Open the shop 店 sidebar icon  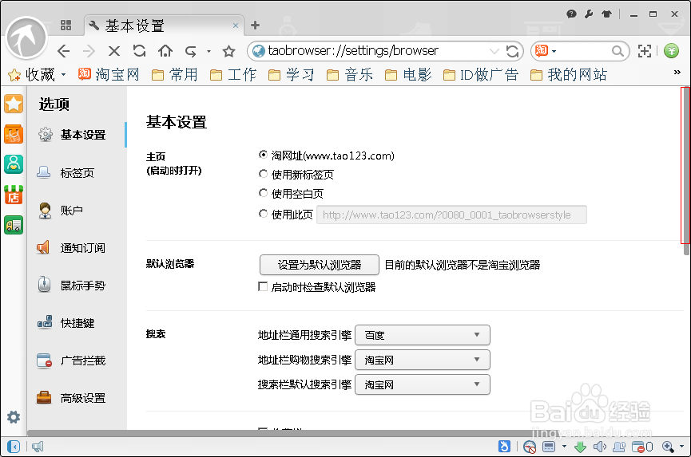(14, 195)
